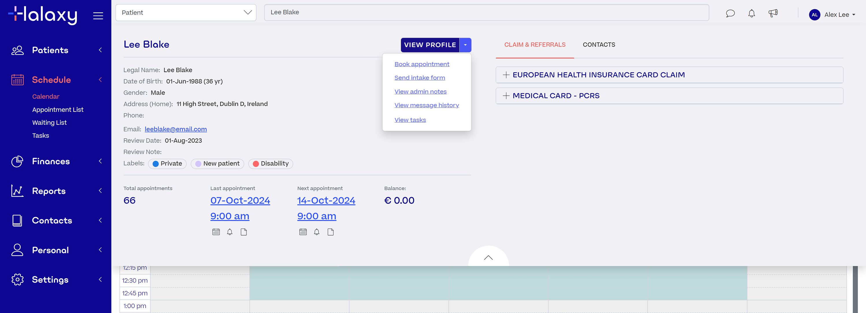Select View admin notes option
Screen dimensions: 866x313
[420, 92]
